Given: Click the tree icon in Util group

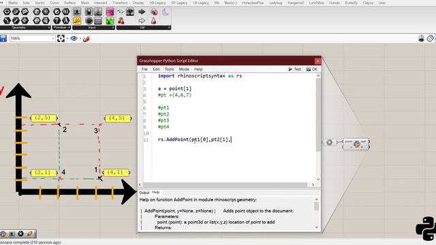Looking at the screenshot, I should 130,12.
